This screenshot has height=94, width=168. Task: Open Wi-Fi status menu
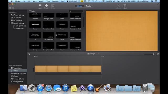(x=103, y=1)
